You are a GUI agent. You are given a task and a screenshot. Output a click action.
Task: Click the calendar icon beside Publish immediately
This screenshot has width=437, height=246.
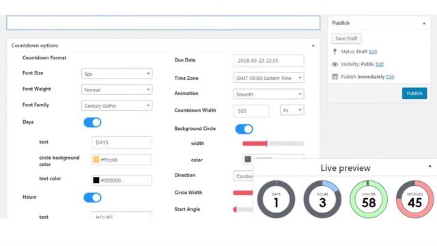pyautogui.click(x=335, y=77)
